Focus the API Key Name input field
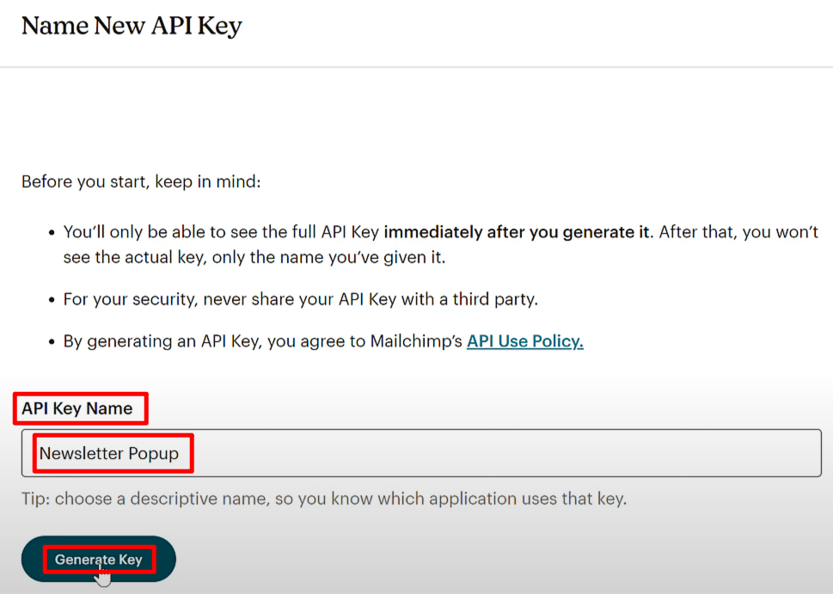Image resolution: width=833 pixels, height=594 pixels. [421, 453]
